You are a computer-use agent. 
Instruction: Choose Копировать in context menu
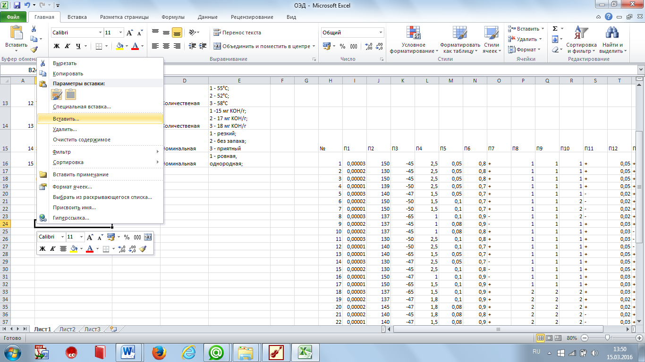(x=100, y=74)
